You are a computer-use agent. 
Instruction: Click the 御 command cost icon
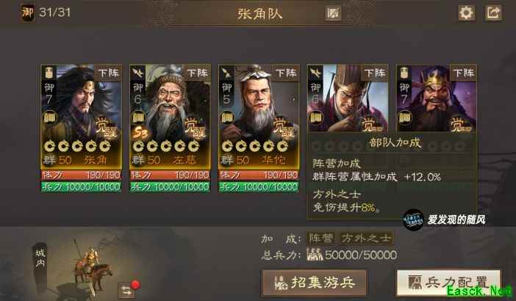coord(28,13)
